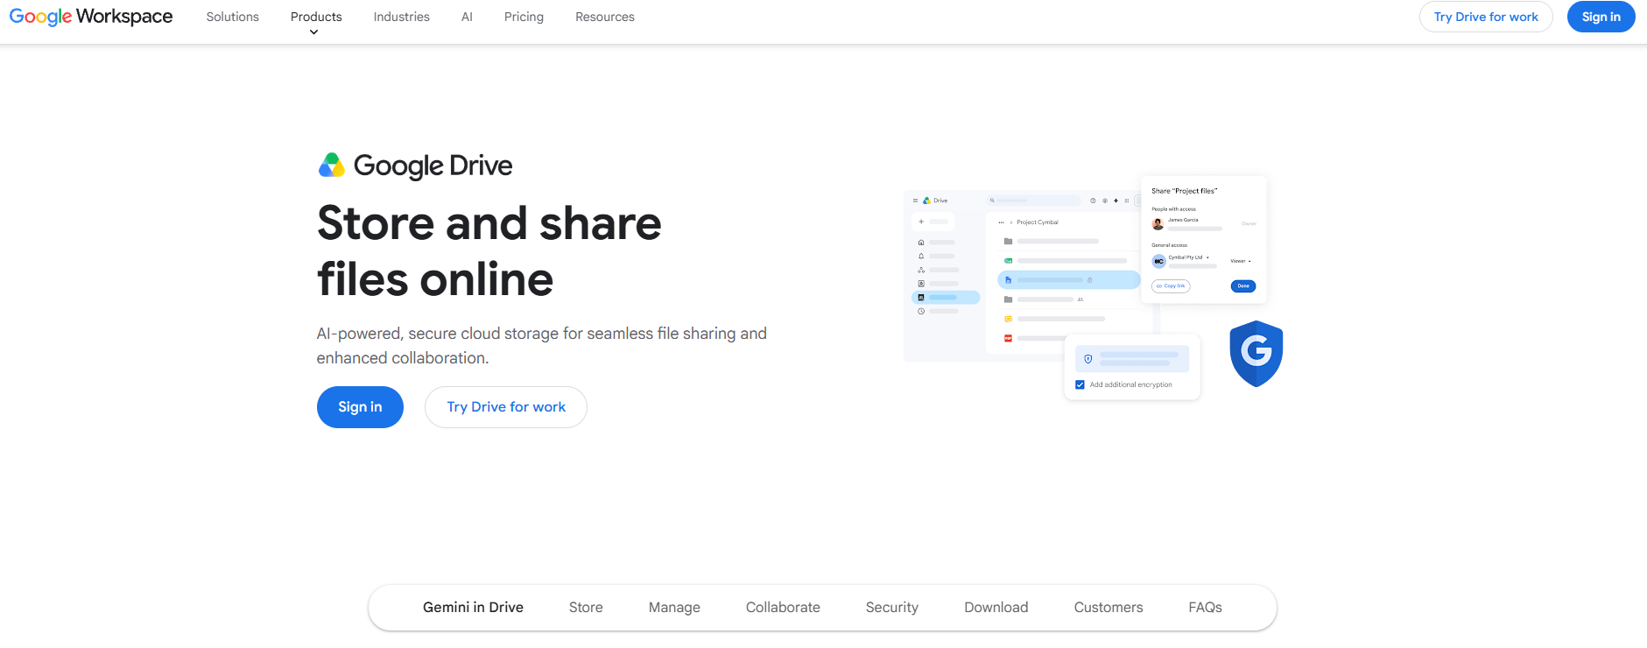Select the Collaborate section tab
1647x648 pixels.
click(x=783, y=608)
